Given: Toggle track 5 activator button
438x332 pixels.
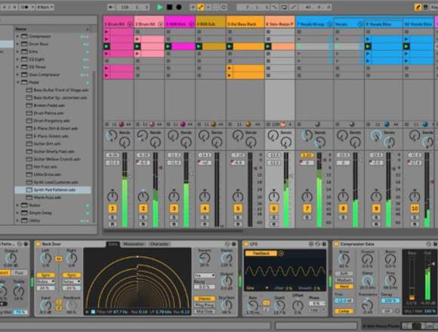Looking at the screenshot, I should pos(238,208).
